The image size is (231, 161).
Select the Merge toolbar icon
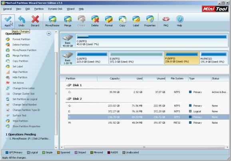[x=68, y=21]
